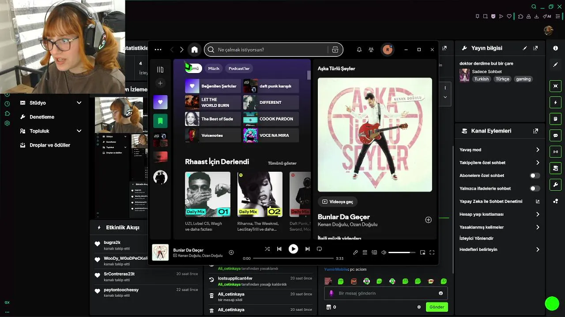The image size is (565, 317).
Task: Click the green Gönder button
Action: (x=437, y=307)
